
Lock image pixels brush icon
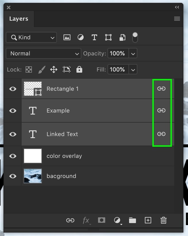(x=42, y=69)
